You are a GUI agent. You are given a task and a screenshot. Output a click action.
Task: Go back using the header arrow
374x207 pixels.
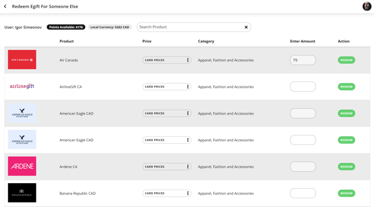(x=5, y=7)
